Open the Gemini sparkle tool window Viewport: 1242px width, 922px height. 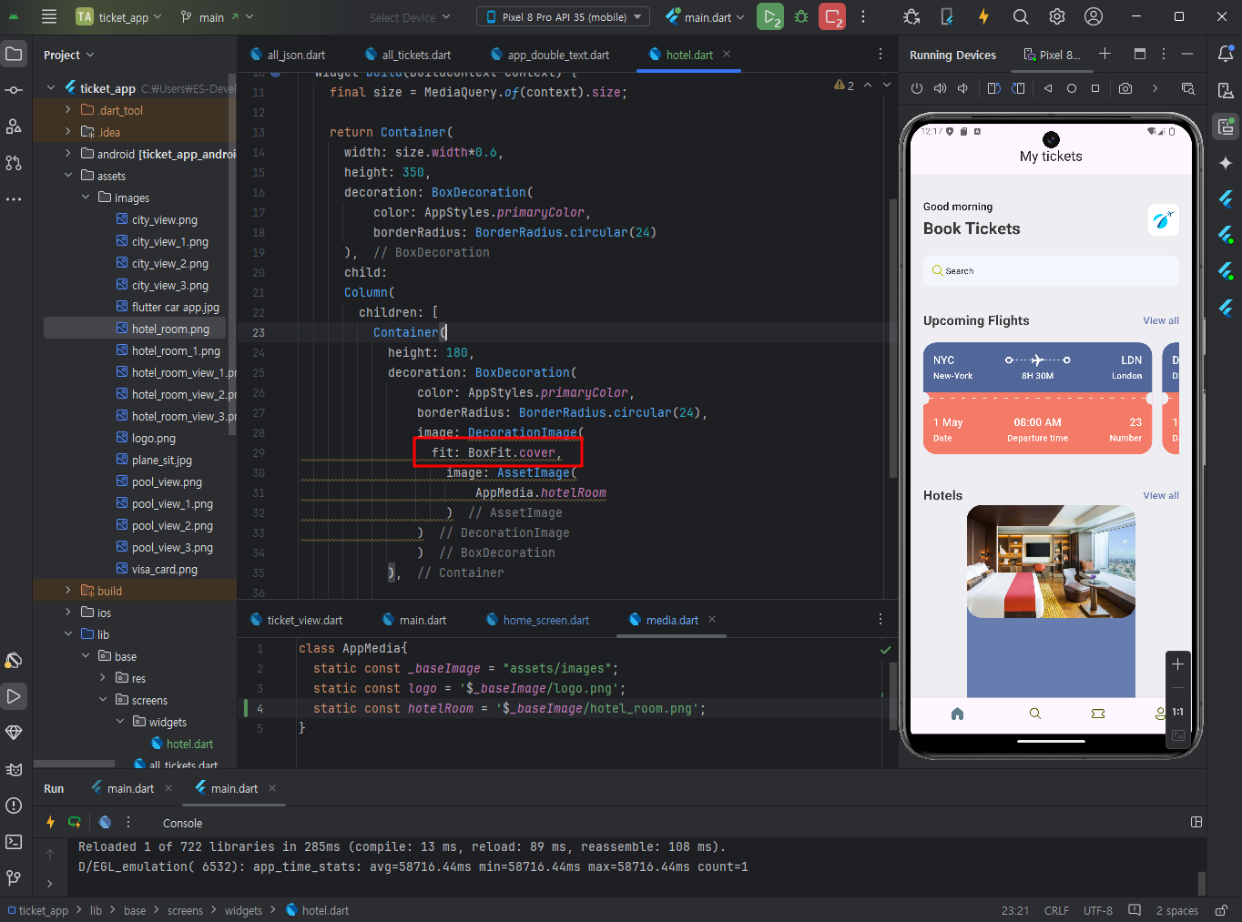[x=1226, y=163]
